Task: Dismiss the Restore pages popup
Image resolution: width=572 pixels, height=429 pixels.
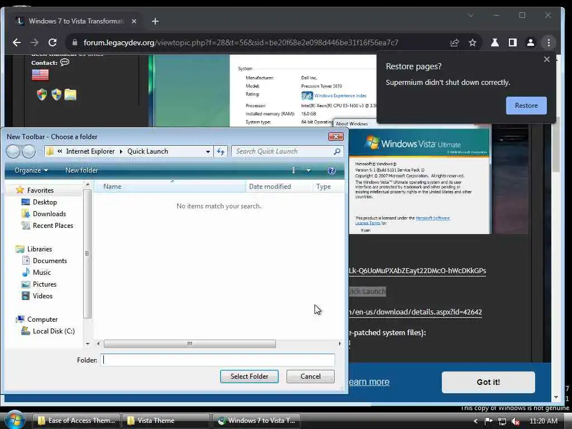Action: 546,59
